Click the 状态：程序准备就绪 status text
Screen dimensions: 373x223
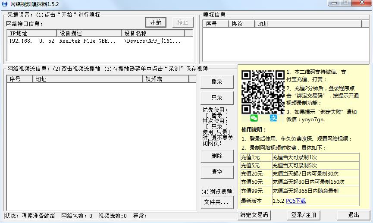[x=30, y=216]
